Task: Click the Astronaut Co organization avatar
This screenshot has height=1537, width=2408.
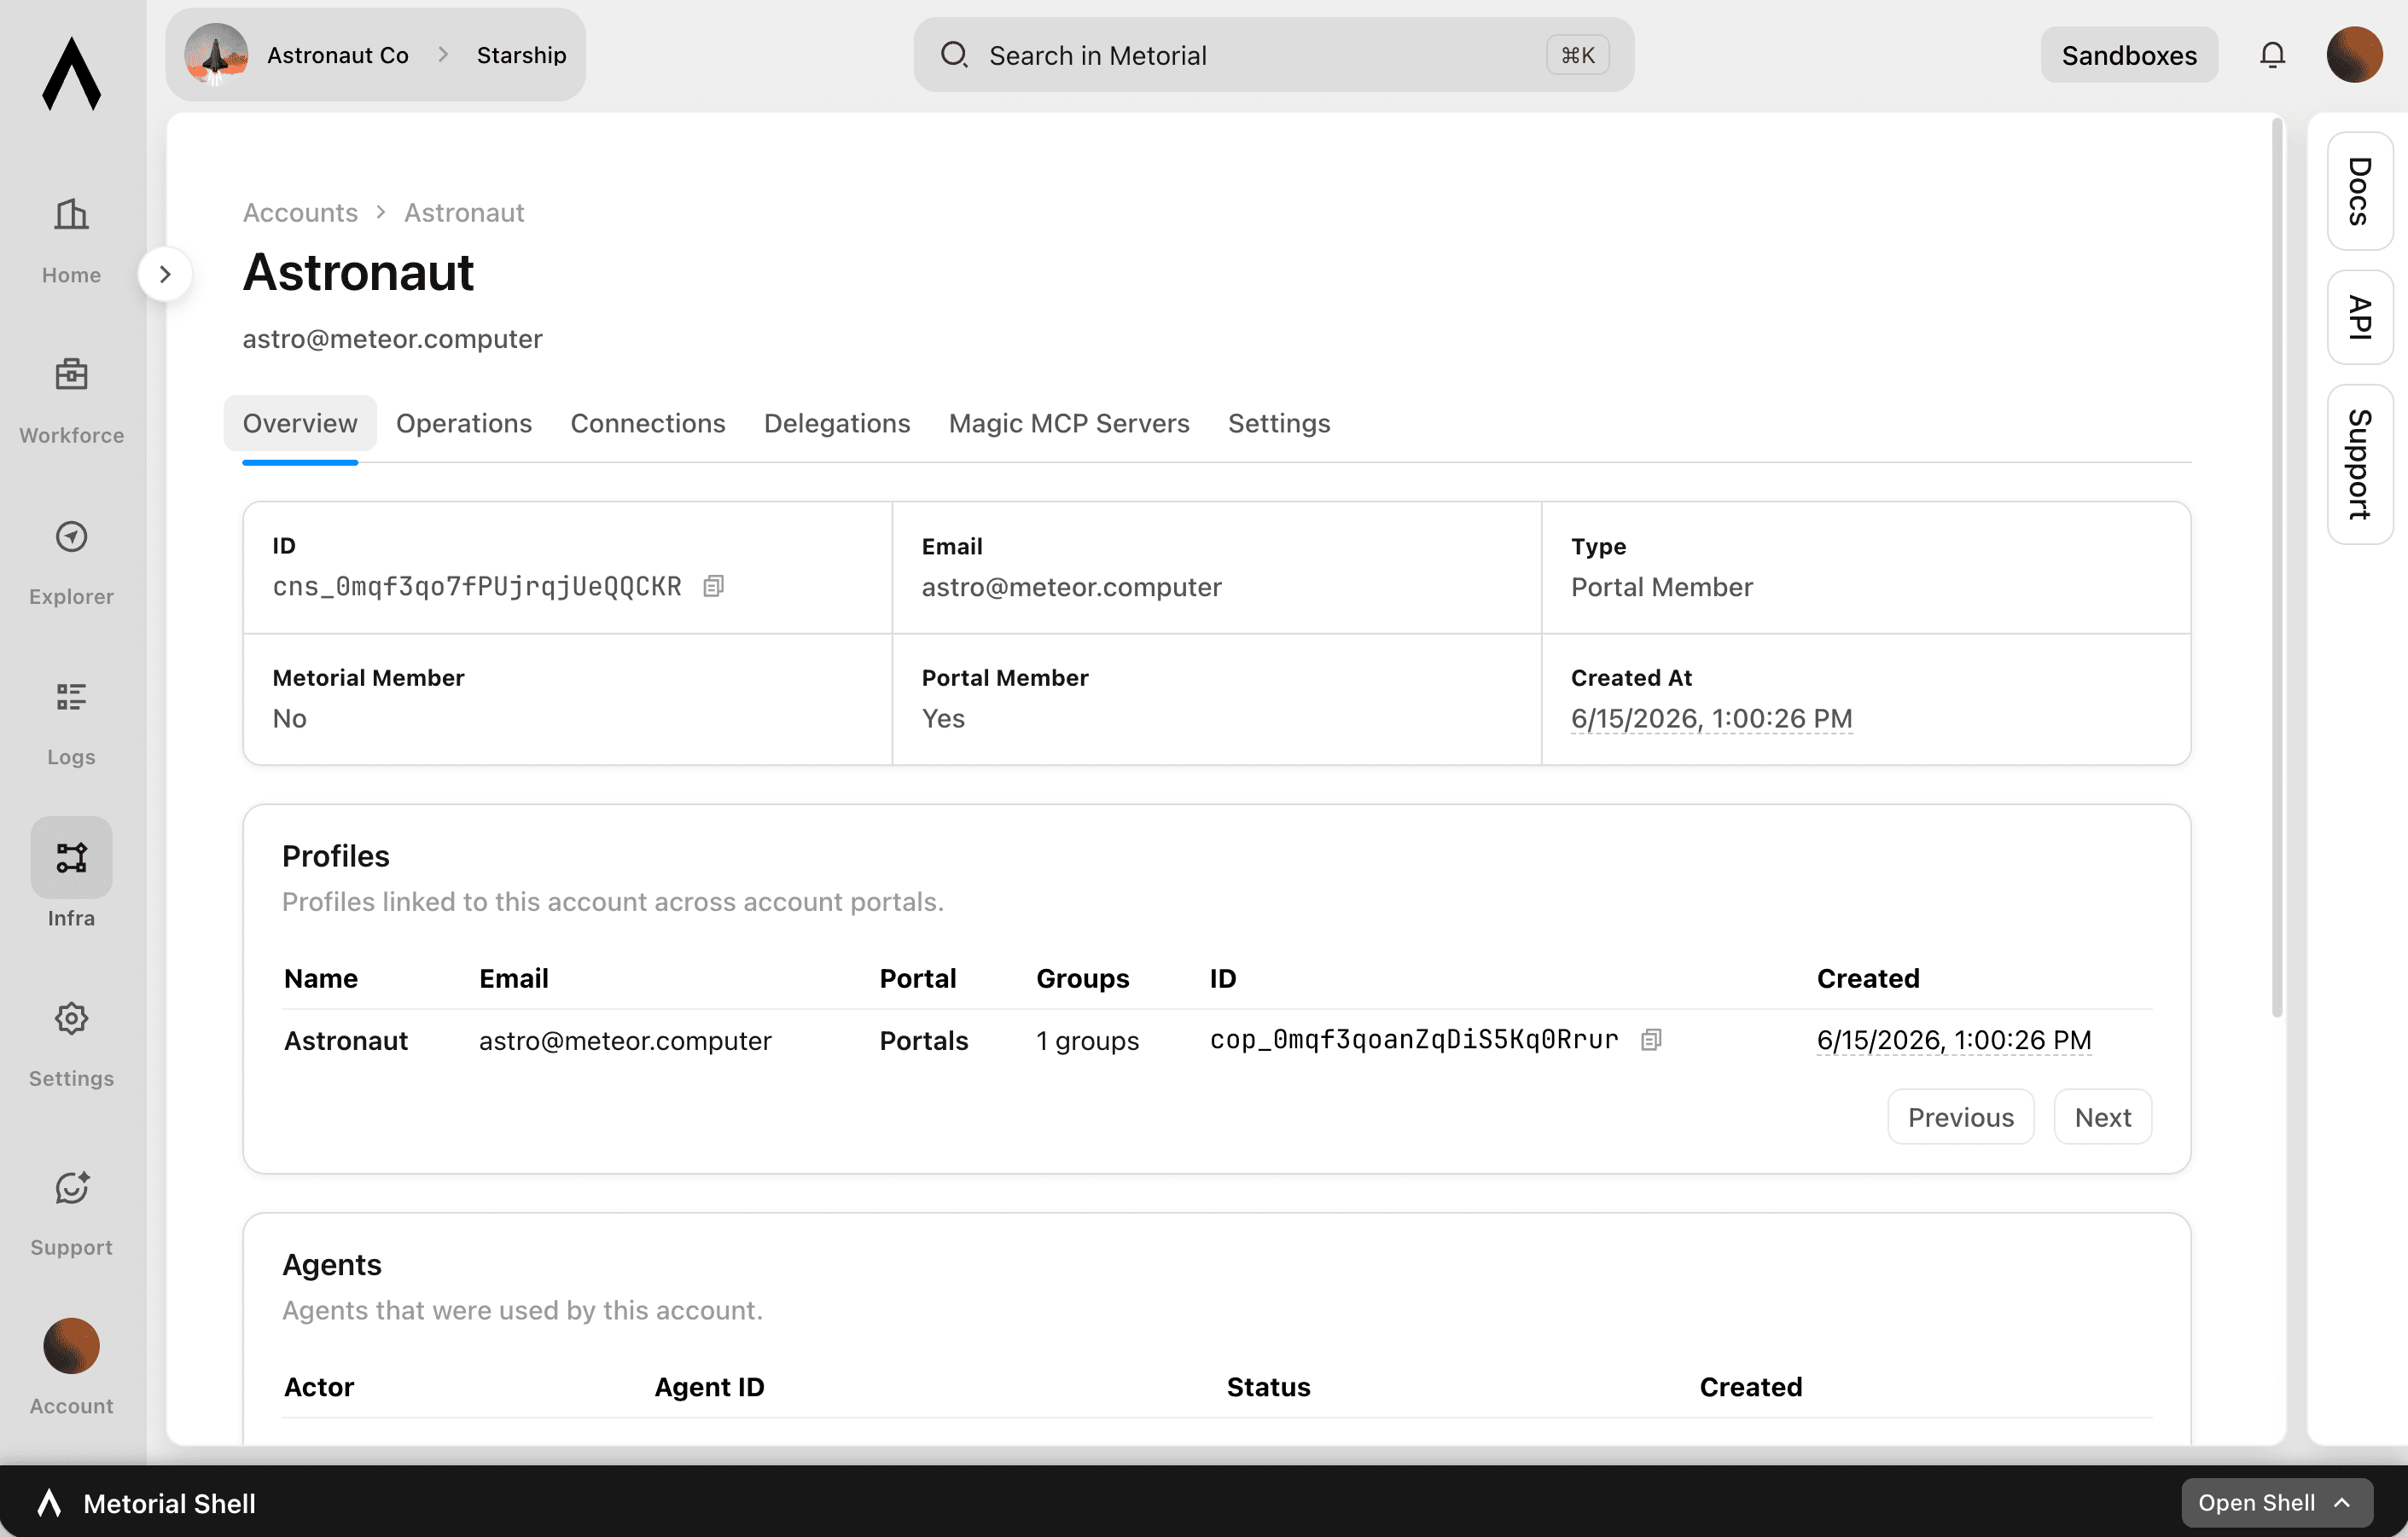Action: pos(216,55)
